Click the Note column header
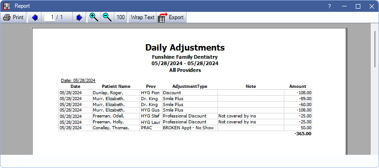Image resolution: width=379 pixels, height=168 pixels. tap(251, 87)
